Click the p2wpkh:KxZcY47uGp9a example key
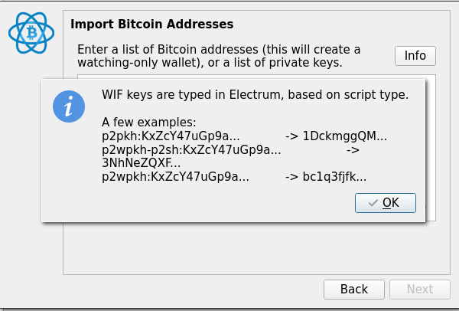The width and height of the screenshot is (459, 311). coord(175,178)
